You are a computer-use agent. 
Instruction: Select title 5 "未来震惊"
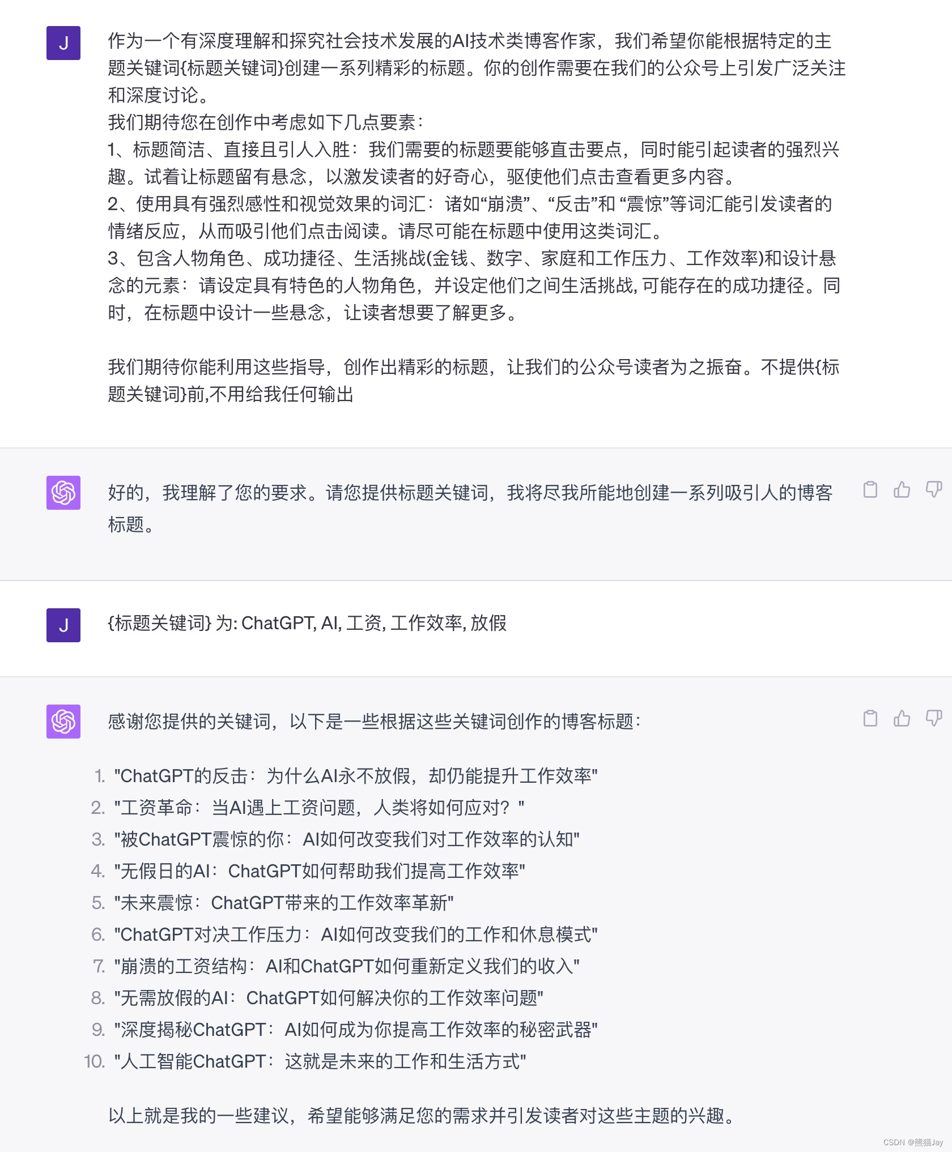point(283,903)
